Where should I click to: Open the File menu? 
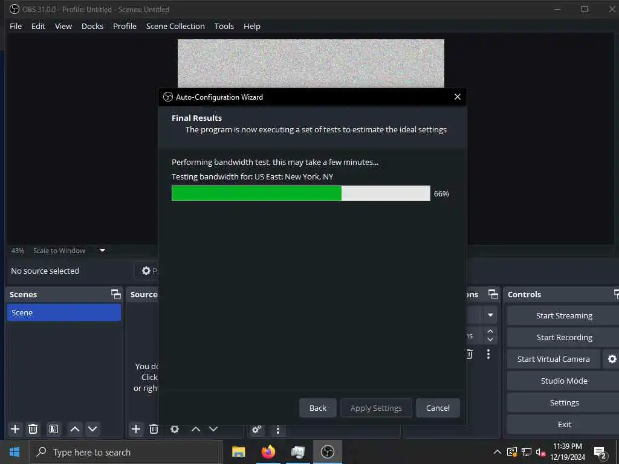(16, 26)
